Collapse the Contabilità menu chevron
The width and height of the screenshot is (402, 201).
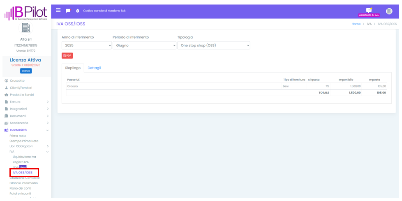(x=47, y=130)
